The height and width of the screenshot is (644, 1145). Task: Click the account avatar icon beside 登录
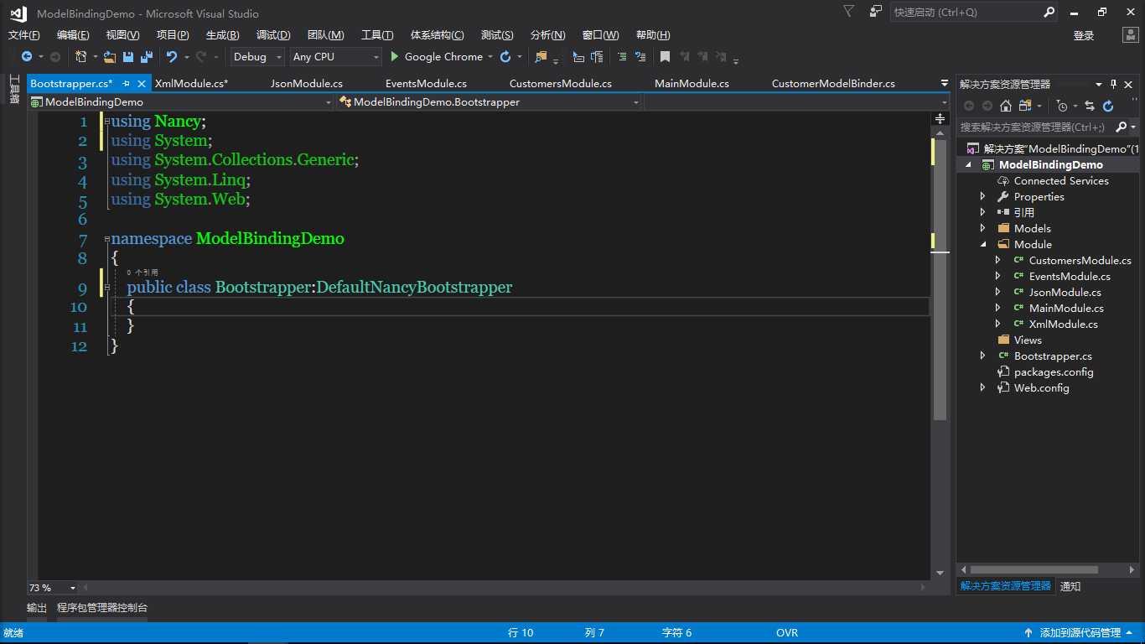[1130, 35]
